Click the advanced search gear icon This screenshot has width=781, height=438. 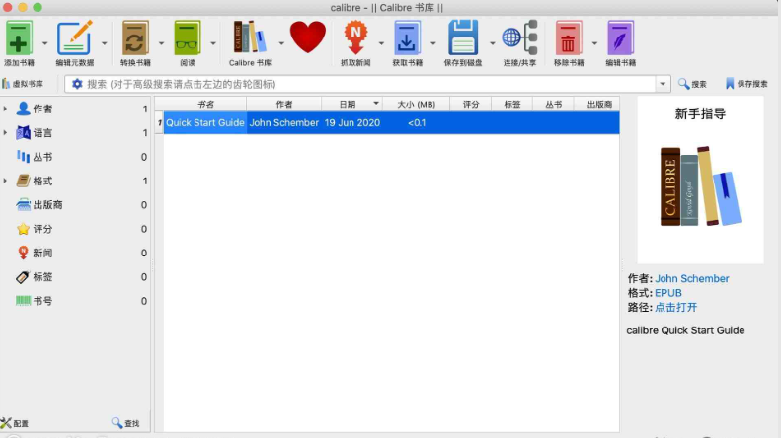(77, 84)
